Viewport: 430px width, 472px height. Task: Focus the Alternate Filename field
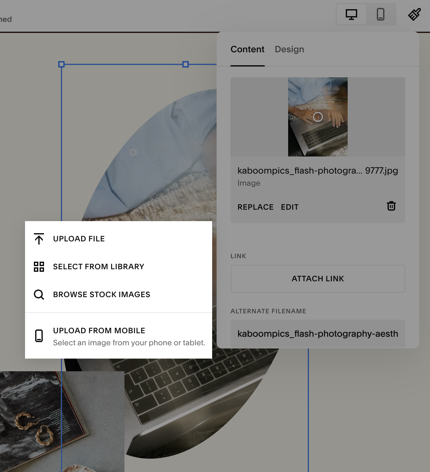(x=318, y=334)
